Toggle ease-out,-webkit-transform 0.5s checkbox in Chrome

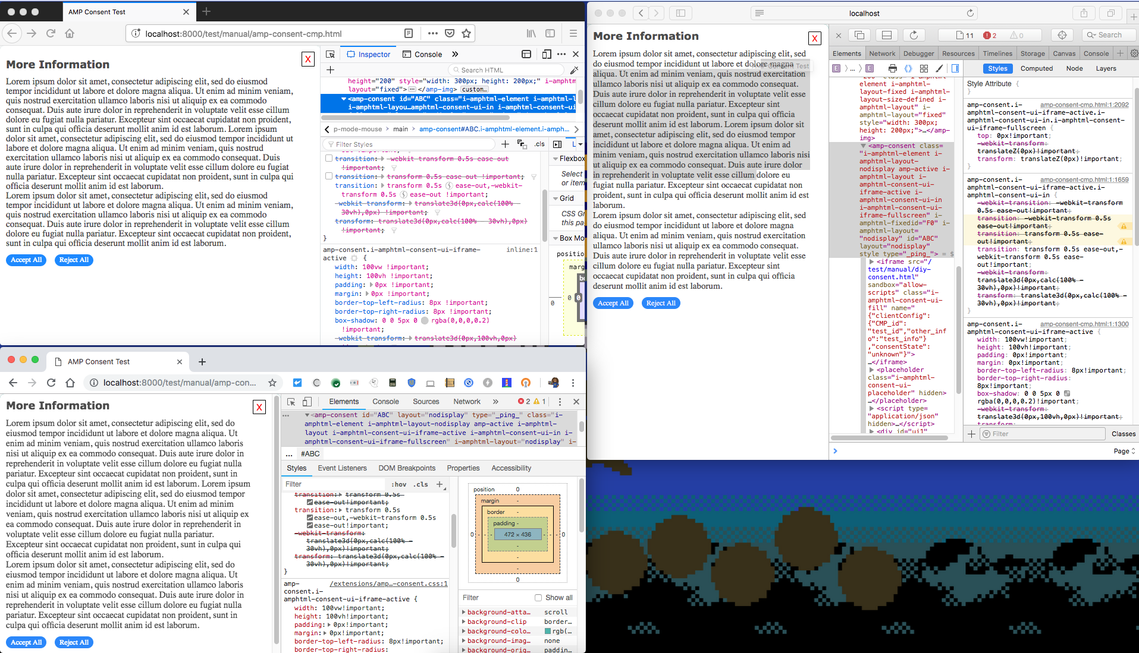(x=310, y=518)
